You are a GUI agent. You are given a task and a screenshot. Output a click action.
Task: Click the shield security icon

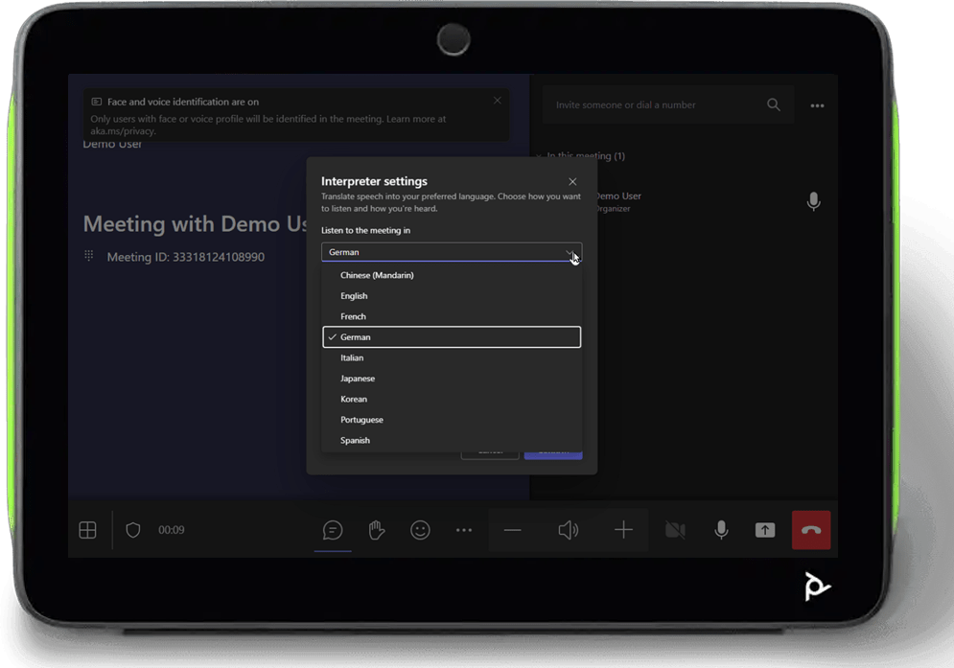tap(133, 530)
